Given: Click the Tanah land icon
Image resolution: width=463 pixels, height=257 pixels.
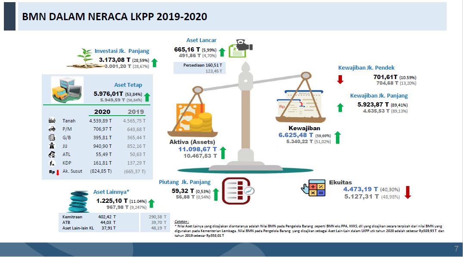Looking at the screenshot, I should tap(52, 120).
